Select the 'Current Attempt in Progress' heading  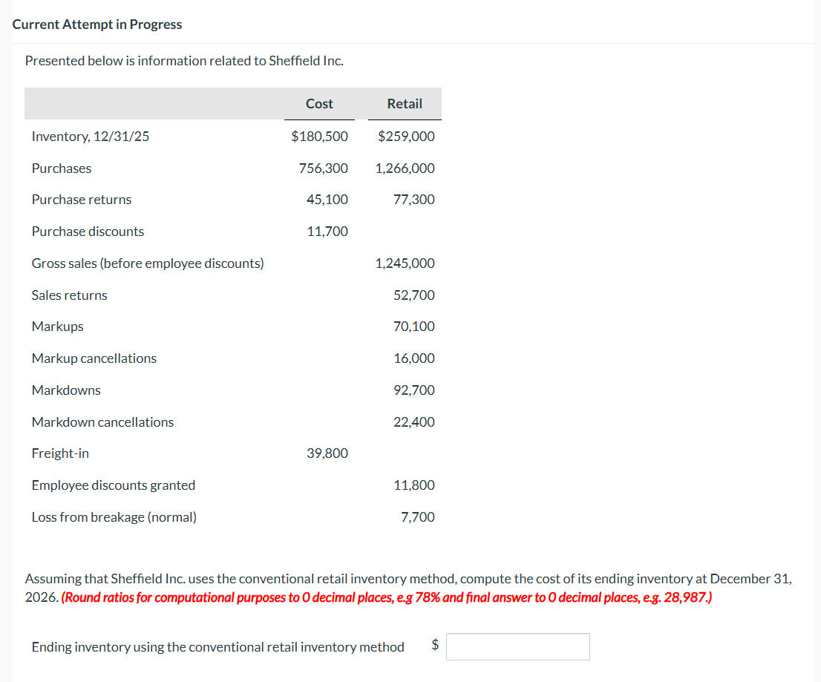[x=97, y=24]
